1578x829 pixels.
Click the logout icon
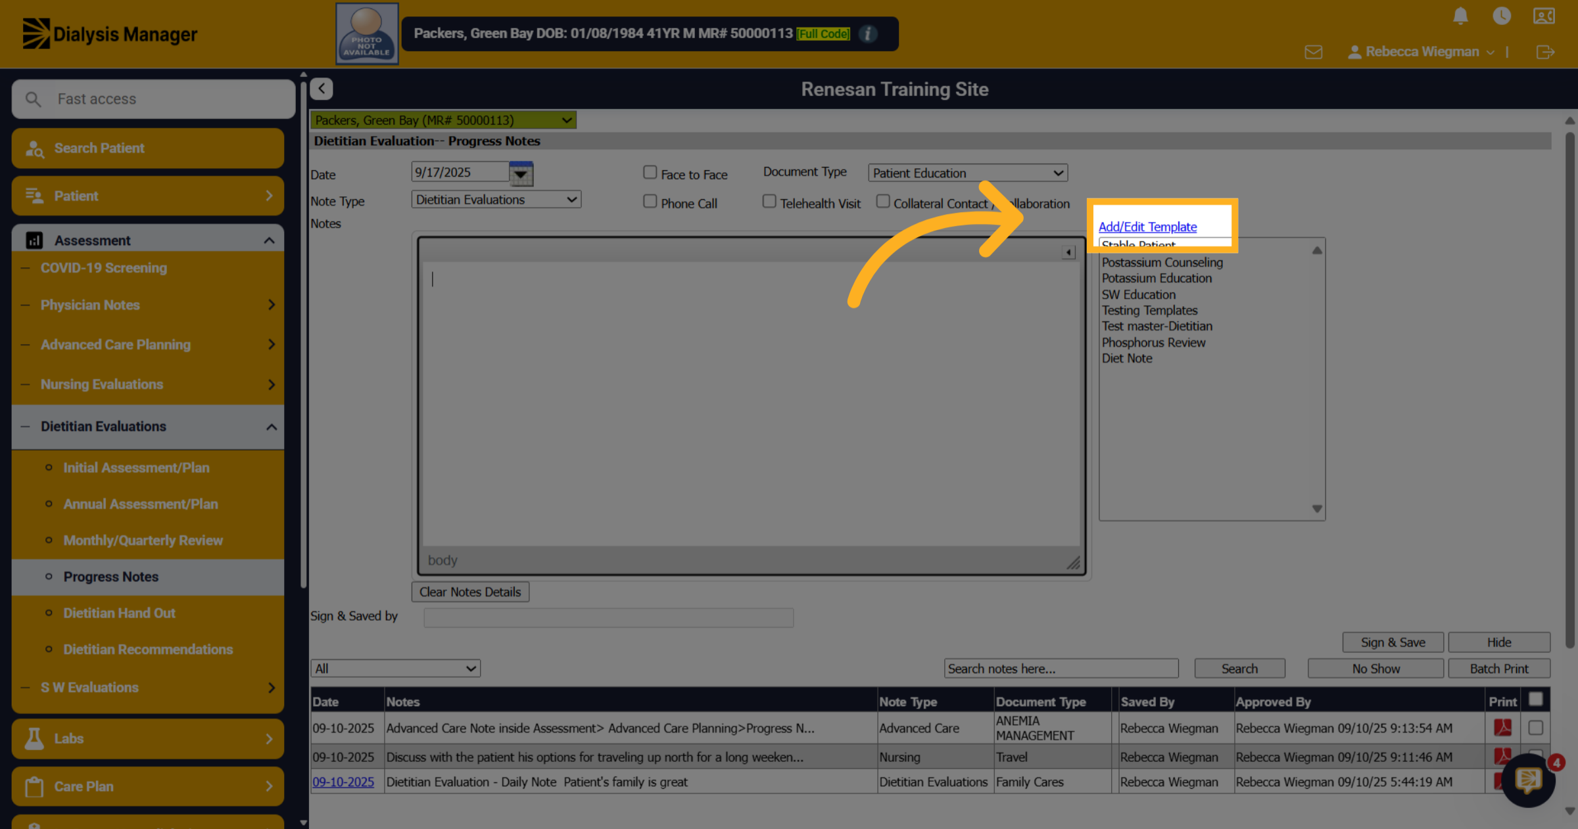pyautogui.click(x=1545, y=52)
